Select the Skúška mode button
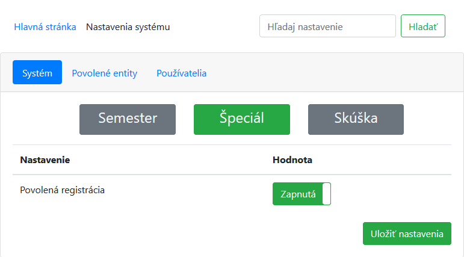464x257 pixels. [x=356, y=119]
